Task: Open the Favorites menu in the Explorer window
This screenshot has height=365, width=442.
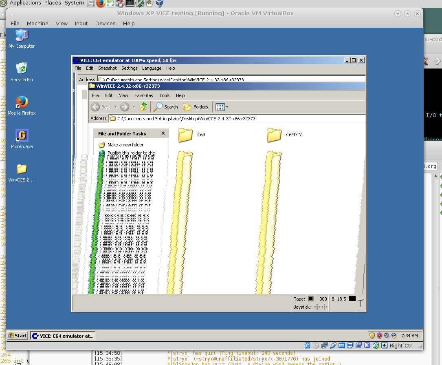Action: [143, 95]
